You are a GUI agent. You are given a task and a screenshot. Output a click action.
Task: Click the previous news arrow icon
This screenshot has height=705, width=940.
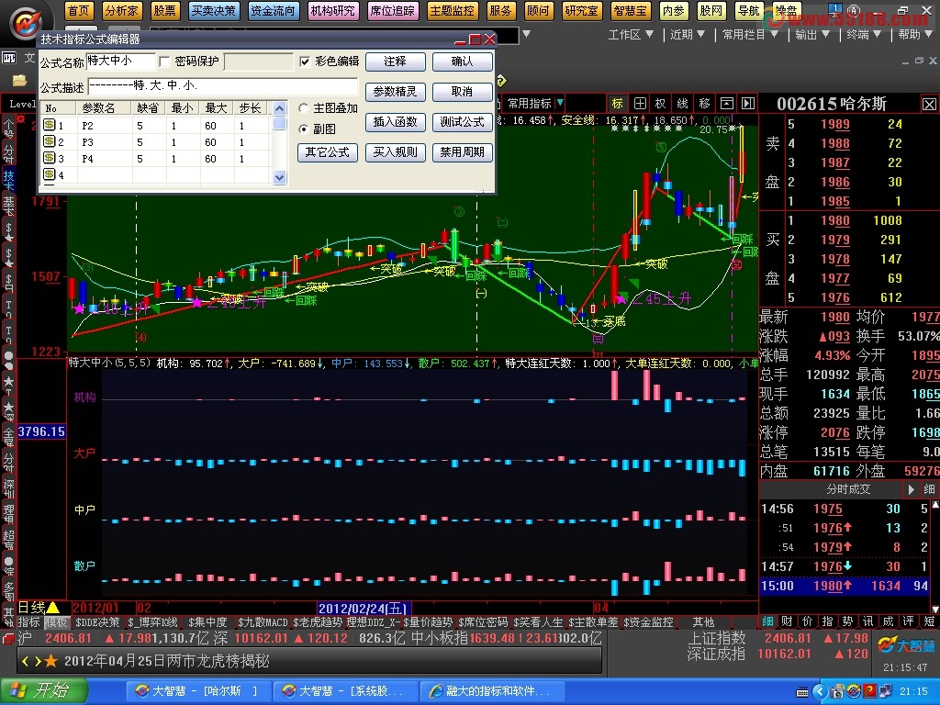tap(25, 661)
